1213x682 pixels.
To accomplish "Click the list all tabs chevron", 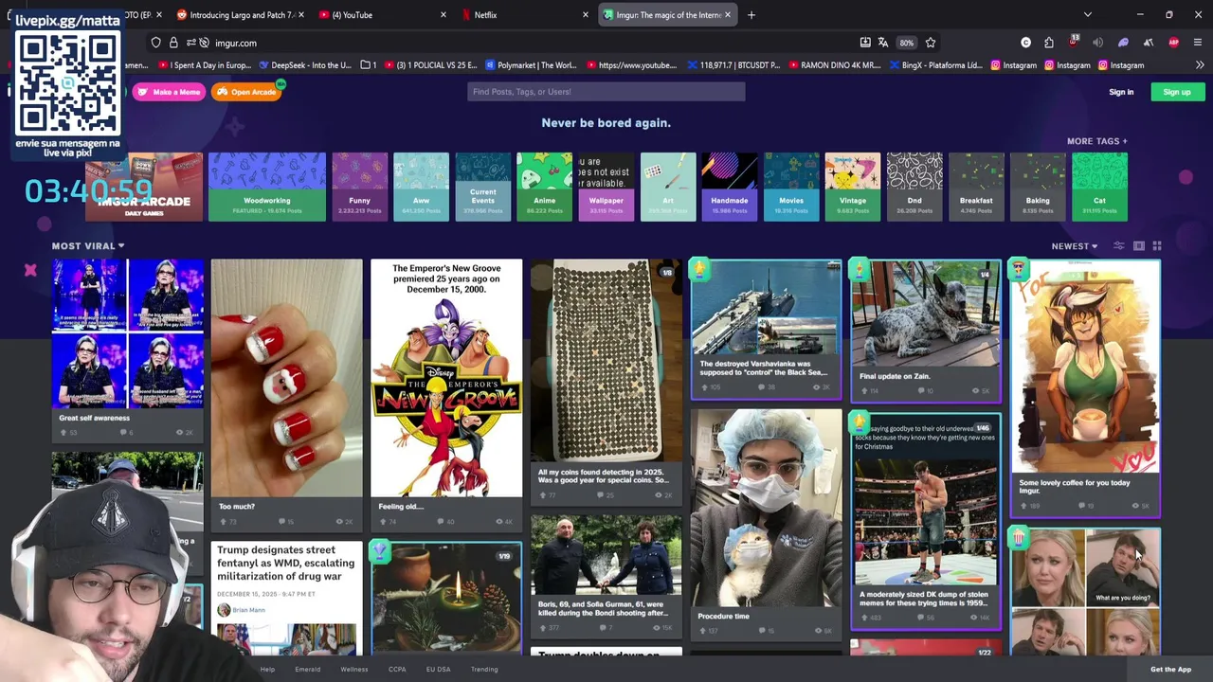I will 1087,15.
